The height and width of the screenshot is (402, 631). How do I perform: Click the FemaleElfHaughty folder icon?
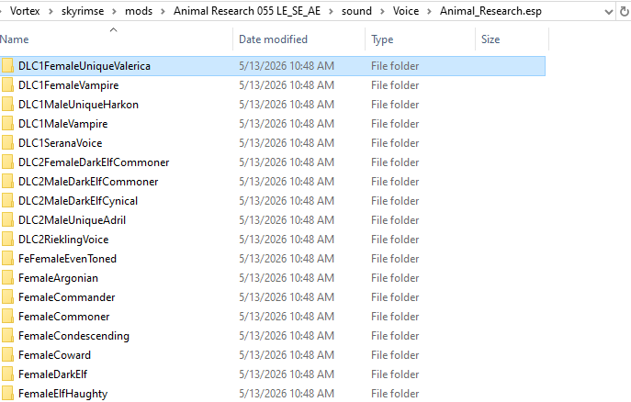pyautogui.click(x=7, y=394)
